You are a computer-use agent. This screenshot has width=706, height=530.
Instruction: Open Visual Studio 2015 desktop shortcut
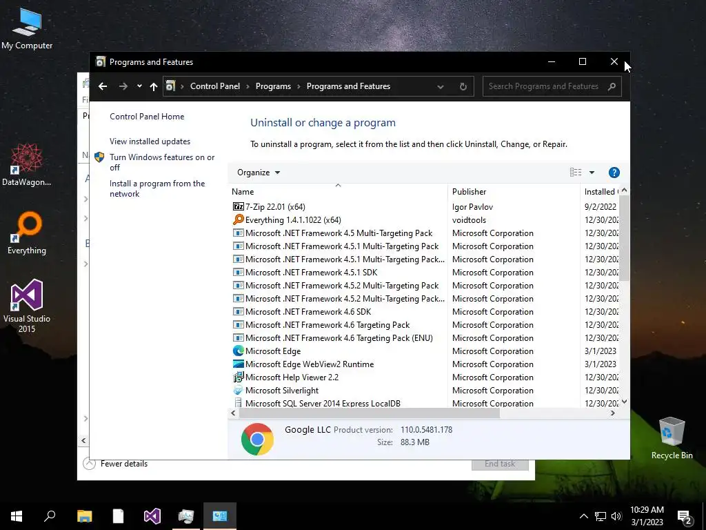point(27,306)
